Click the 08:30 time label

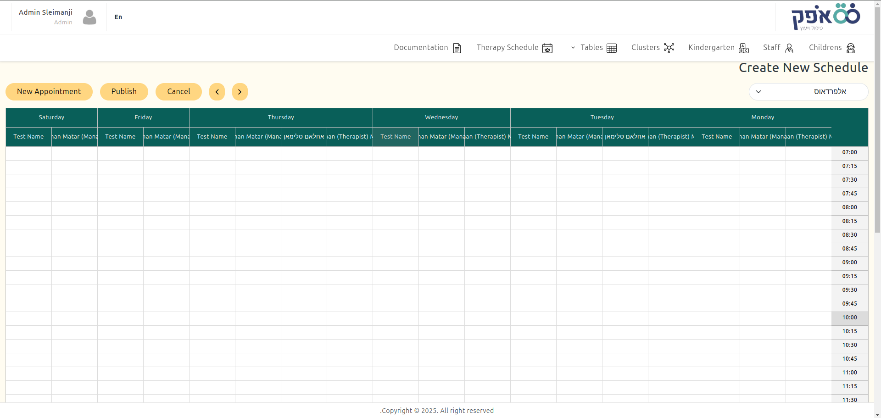849,235
